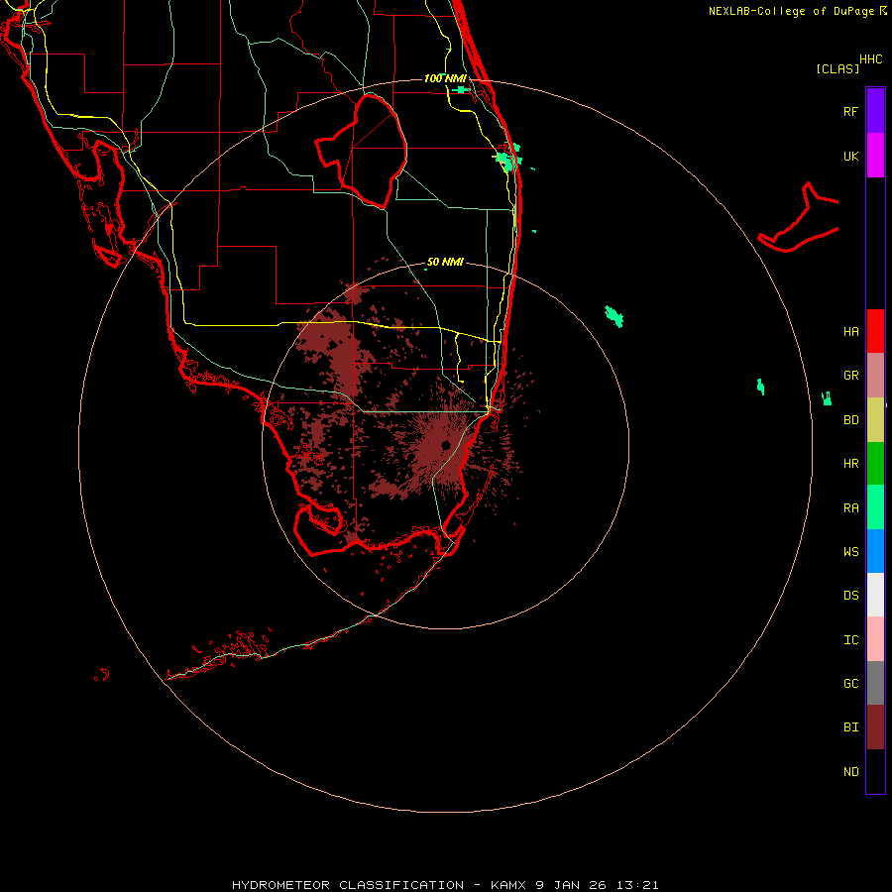This screenshot has height=892, width=892.
Task: Click the WS legend label
Action: point(850,551)
